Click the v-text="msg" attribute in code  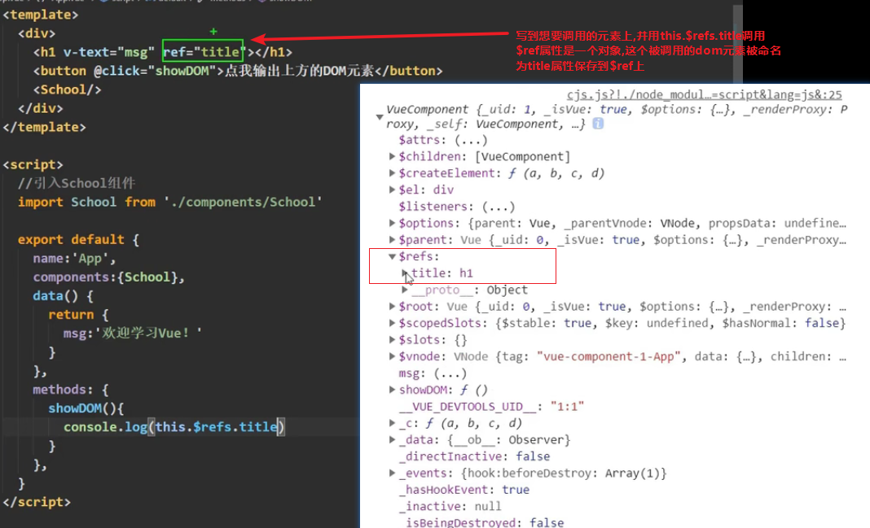[x=108, y=52]
